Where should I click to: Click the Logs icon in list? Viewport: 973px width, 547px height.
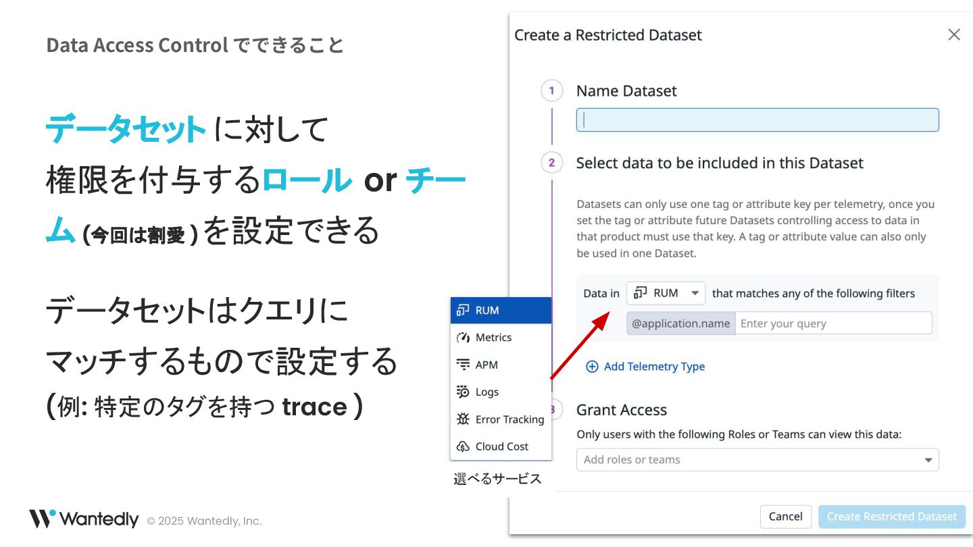click(463, 392)
